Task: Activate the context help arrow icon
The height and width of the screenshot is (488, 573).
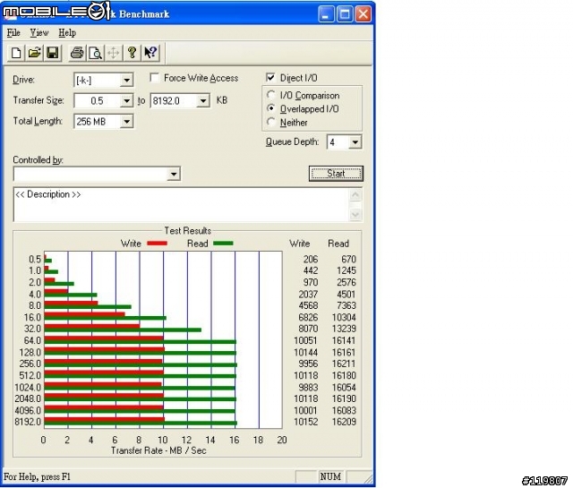Action: [x=150, y=53]
